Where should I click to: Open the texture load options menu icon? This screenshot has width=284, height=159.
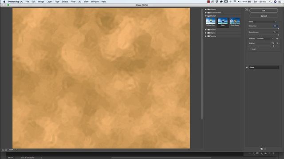(x=277, y=38)
